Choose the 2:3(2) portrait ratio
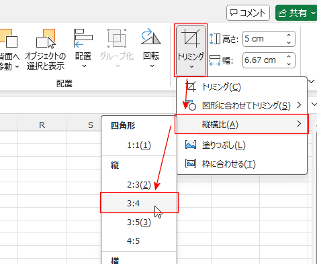Image resolution: width=317 pixels, height=264 pixels. click(139, 185)
